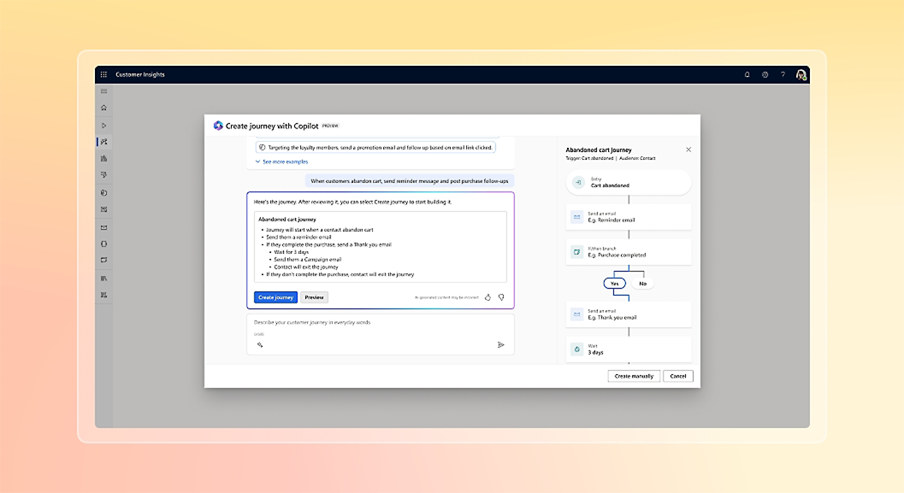
Task: Click 'Trigger: Cart abandoned' subtitle text
Action: click(589, 158)
